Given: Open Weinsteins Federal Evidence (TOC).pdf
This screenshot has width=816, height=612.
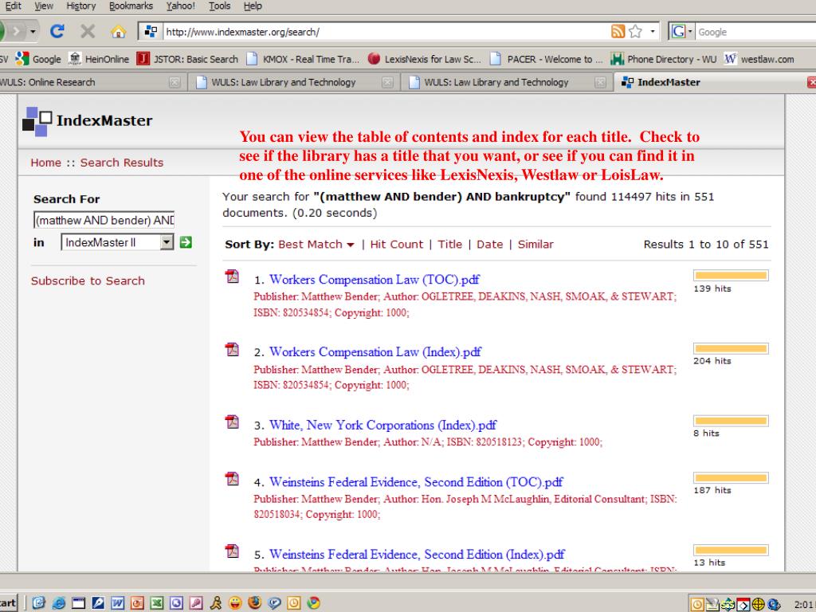Looking at the screenshot, I should (416, 482).
